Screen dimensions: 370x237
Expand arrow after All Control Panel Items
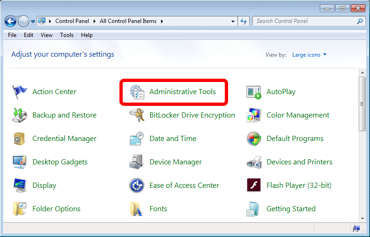pyautogui.click(x=162, y=21)
